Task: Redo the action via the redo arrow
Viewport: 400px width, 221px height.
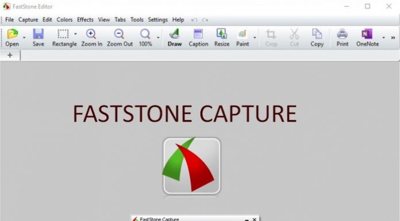Action: [205, 20]
